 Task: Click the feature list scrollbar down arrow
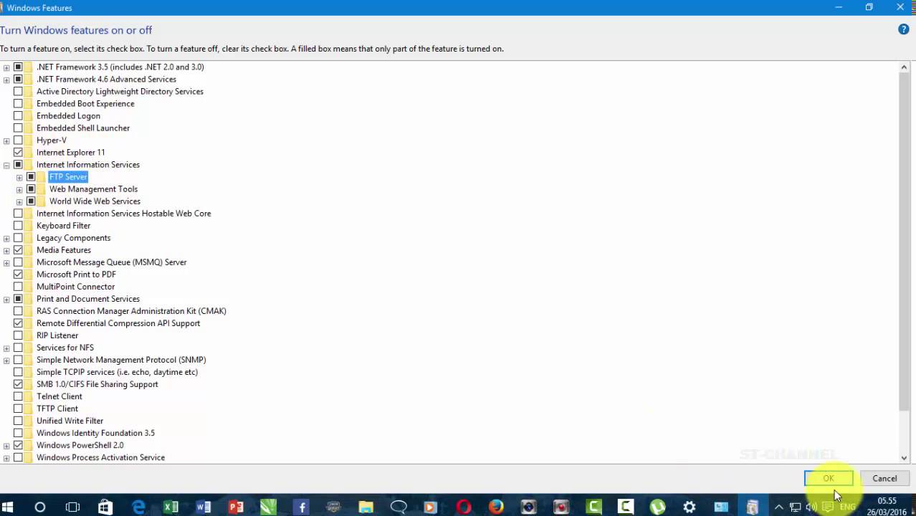pyautogui.click(x=904, y=457)
